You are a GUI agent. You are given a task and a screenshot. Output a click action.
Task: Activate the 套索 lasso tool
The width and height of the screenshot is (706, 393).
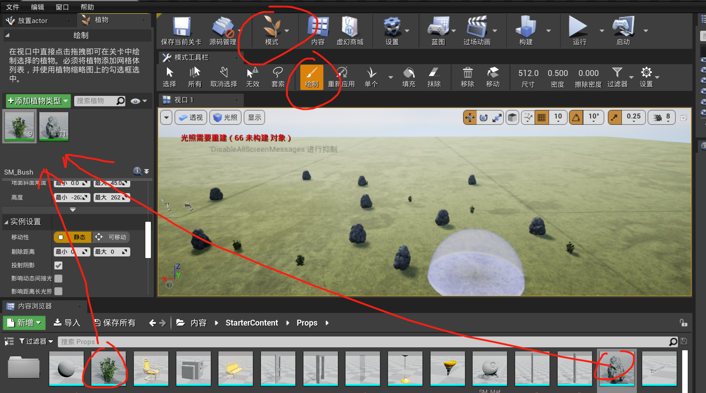[278, 77]
